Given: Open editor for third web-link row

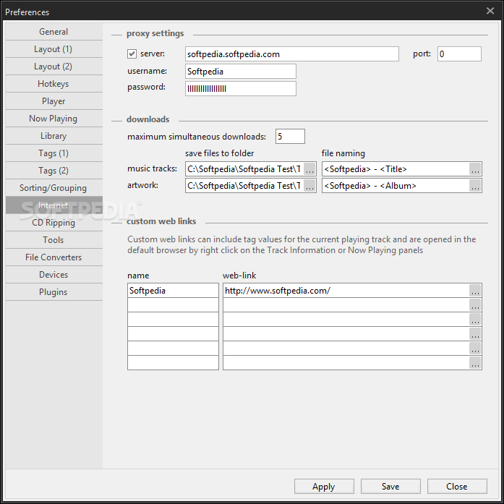Looking at the screenshot, I should tap(475, 319).
